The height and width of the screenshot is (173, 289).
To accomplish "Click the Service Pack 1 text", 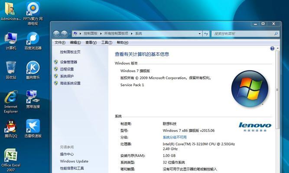I will click(x=132, y=85).
